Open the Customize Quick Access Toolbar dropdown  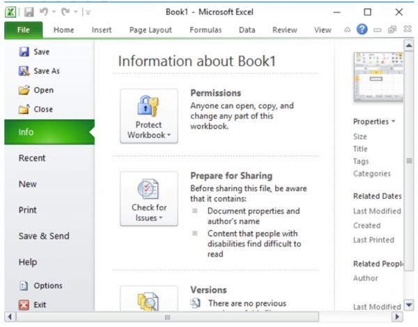tap(88, 13)
